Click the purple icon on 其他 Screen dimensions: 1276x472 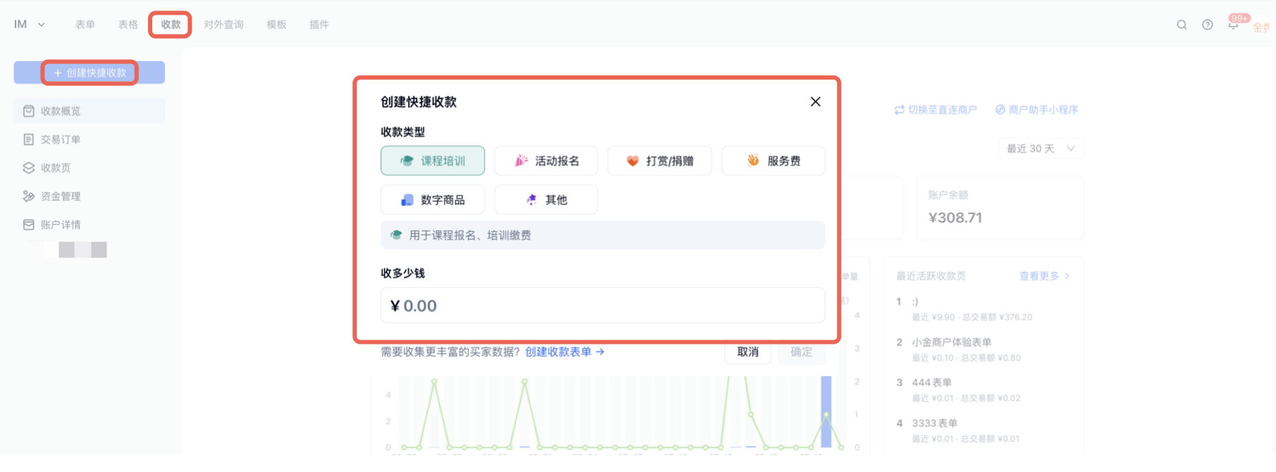click(x=532, y=200)
